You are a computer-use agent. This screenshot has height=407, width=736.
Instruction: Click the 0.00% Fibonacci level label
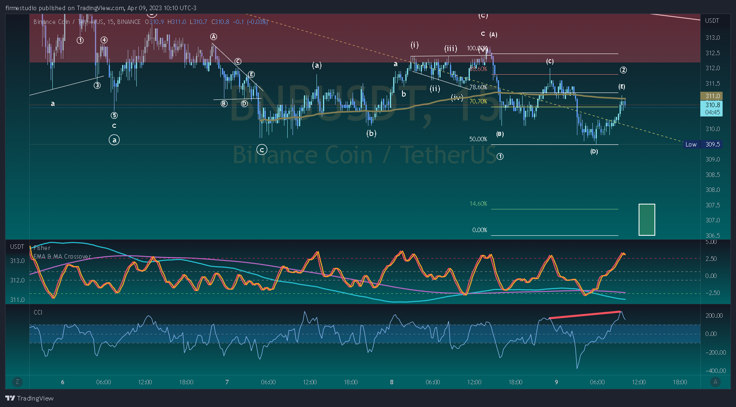click(x=480, y=230)
